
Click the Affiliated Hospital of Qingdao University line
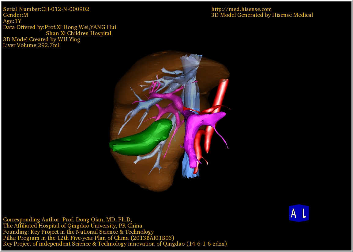coord(73,226)
